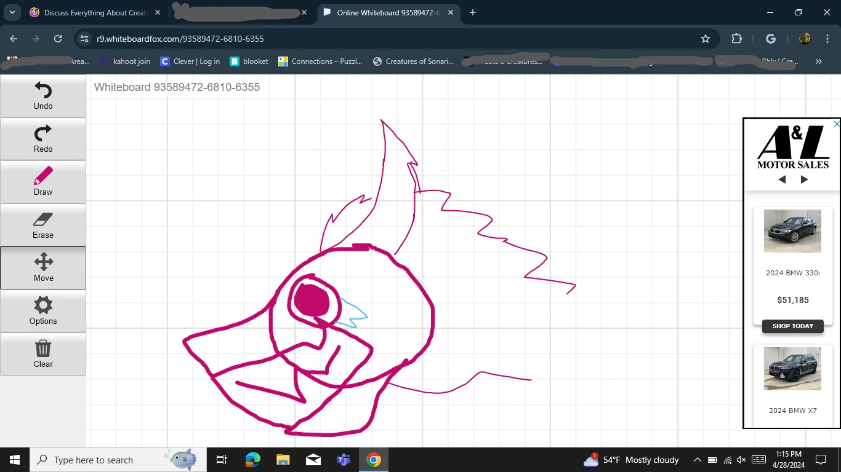This screenshot has width=841, height=472.
Task: Expand the overflow bookmarks chevron
Action: point(819,61)
